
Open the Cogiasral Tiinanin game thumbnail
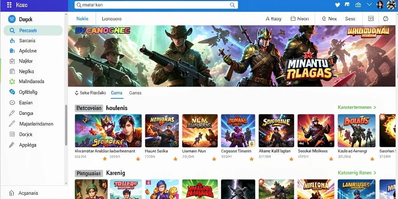click(238, 131)
